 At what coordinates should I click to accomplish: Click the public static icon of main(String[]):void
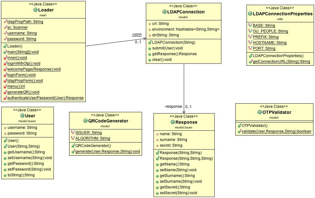click(5, 52)
